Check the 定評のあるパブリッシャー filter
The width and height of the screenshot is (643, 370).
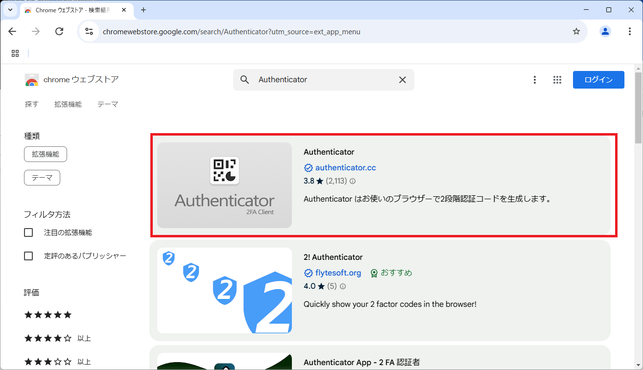coord(28,255)
